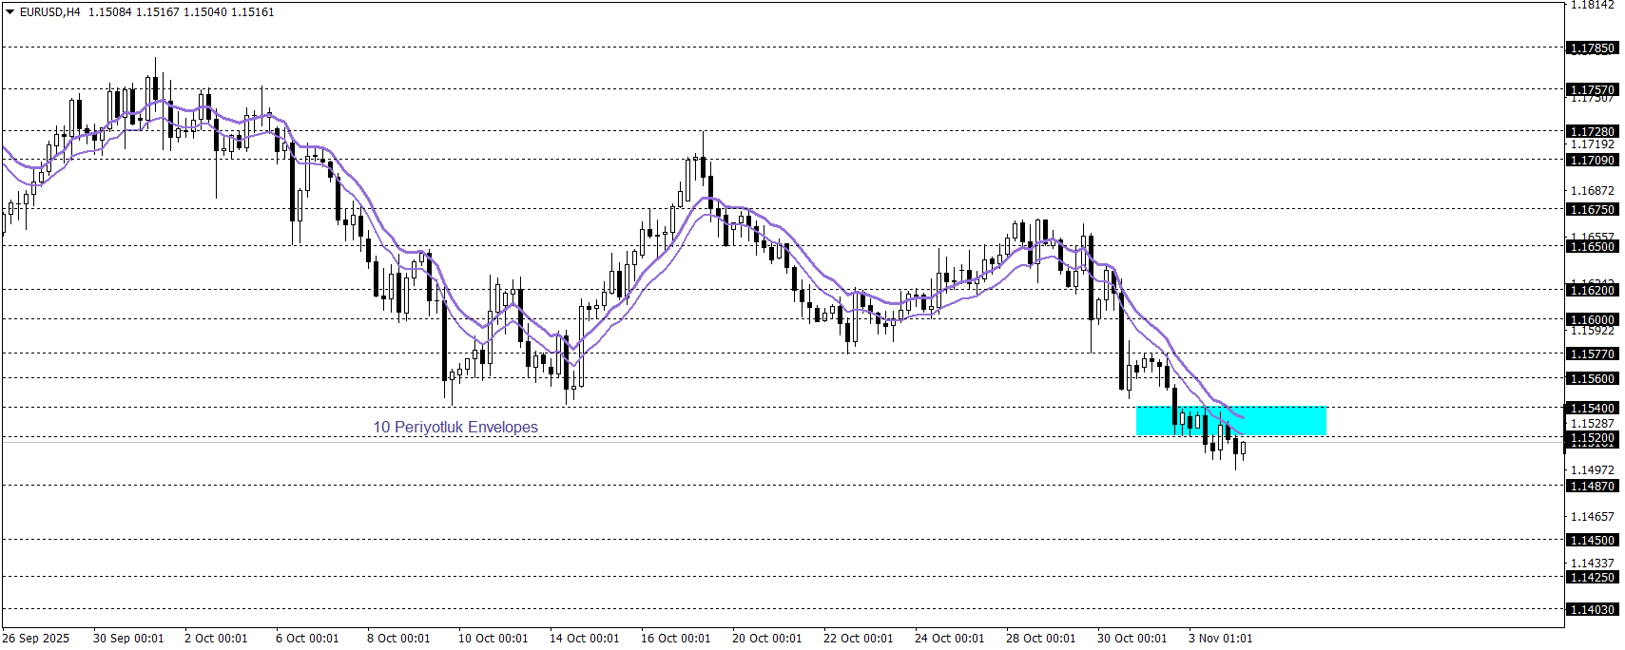
Task: Click the 1.14250 horizontal line price tag
Action: pyautogui.click(x=1592, y=577)
